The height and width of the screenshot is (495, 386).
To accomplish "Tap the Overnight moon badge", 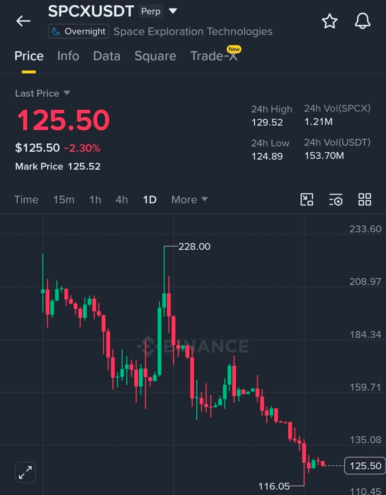I will [x=78, y=31].
